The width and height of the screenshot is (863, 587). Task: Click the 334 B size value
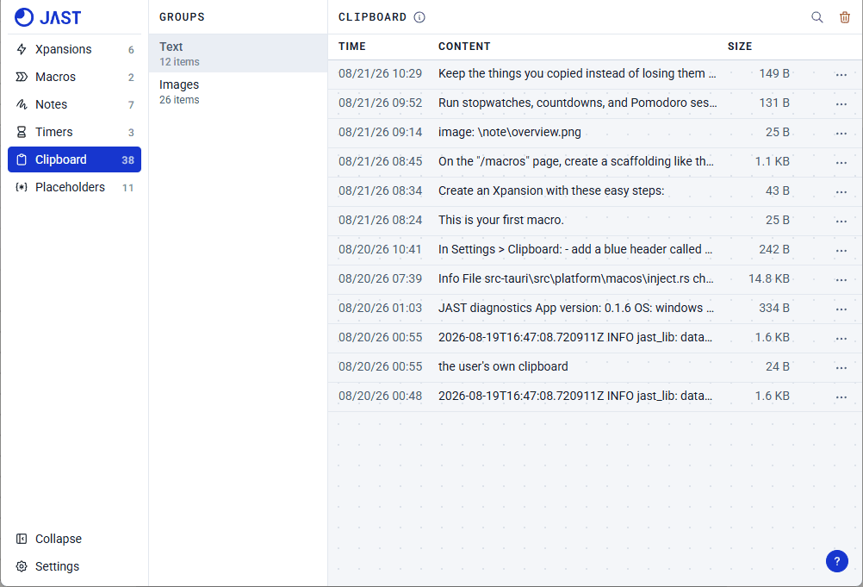coord(773,308)
